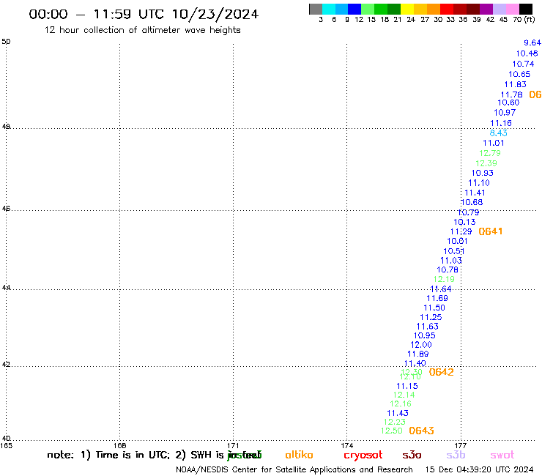542x476 pixels.
Task: Click the reading 10.13 near latitude 46
Action: (x=464, y=222)
